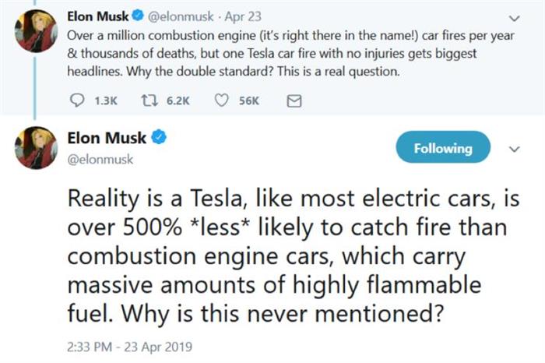Click the Elon Musk name in the top tweet

point(97,16)
